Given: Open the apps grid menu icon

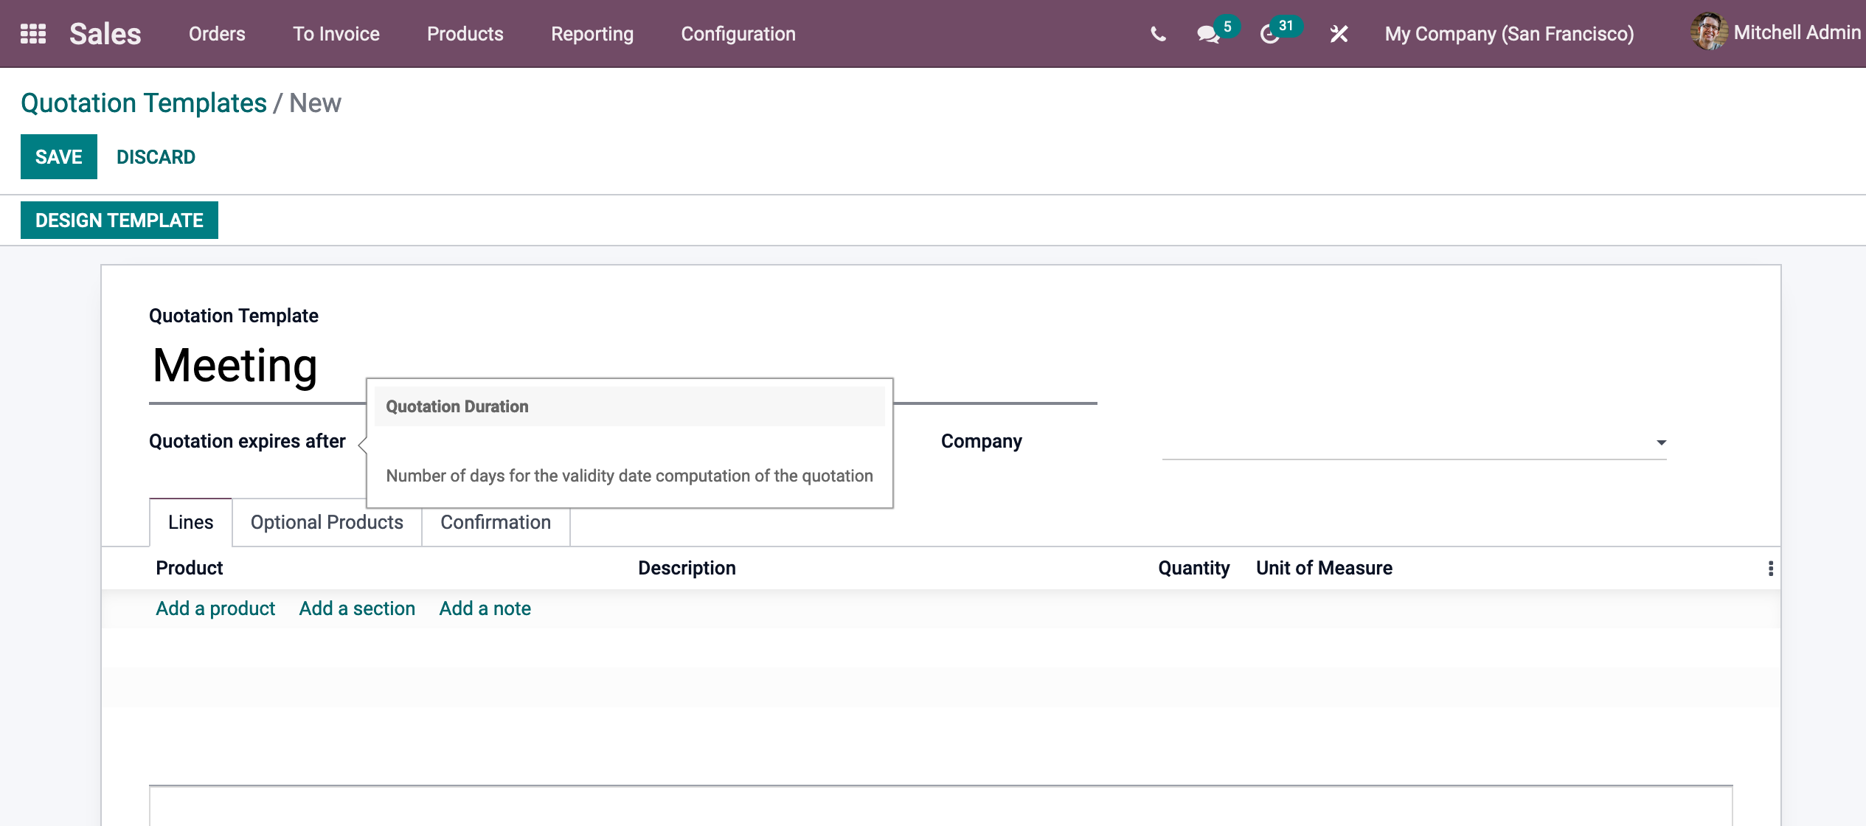Looking at the screenshot, I should point(33,34).
